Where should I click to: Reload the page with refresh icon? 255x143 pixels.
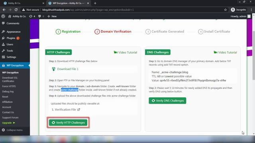coord(16,10)
